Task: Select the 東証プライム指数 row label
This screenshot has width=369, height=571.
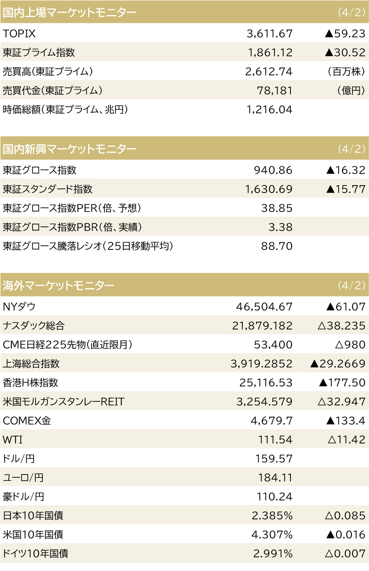Action: 39,52
